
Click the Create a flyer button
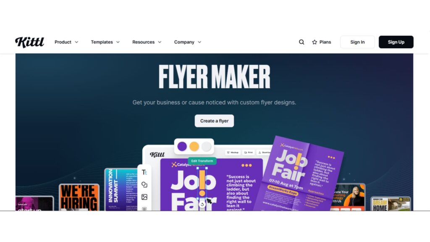(214, 121)
